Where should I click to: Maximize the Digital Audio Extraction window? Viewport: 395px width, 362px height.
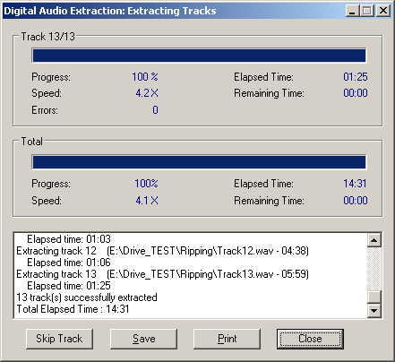[367, 11]
